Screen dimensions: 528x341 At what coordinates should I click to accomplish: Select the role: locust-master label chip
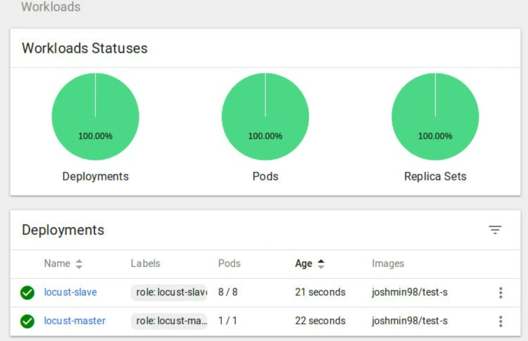point(169,321)
